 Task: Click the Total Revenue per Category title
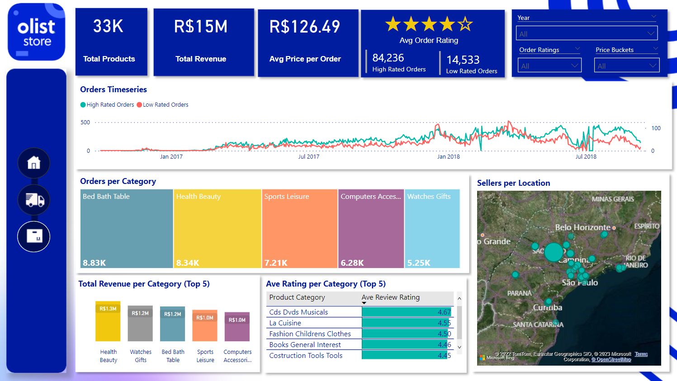(144, 284)
